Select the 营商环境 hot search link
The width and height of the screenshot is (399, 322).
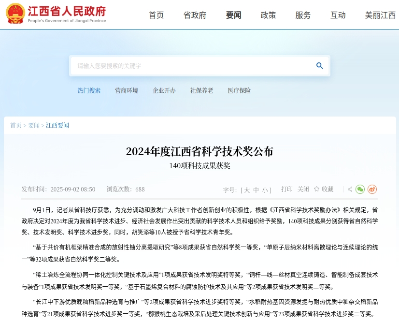[127, 90]
